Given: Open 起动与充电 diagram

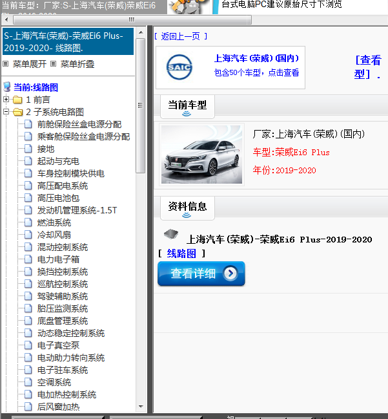Looking at the screenshot, I should click(x=58, y=161).
